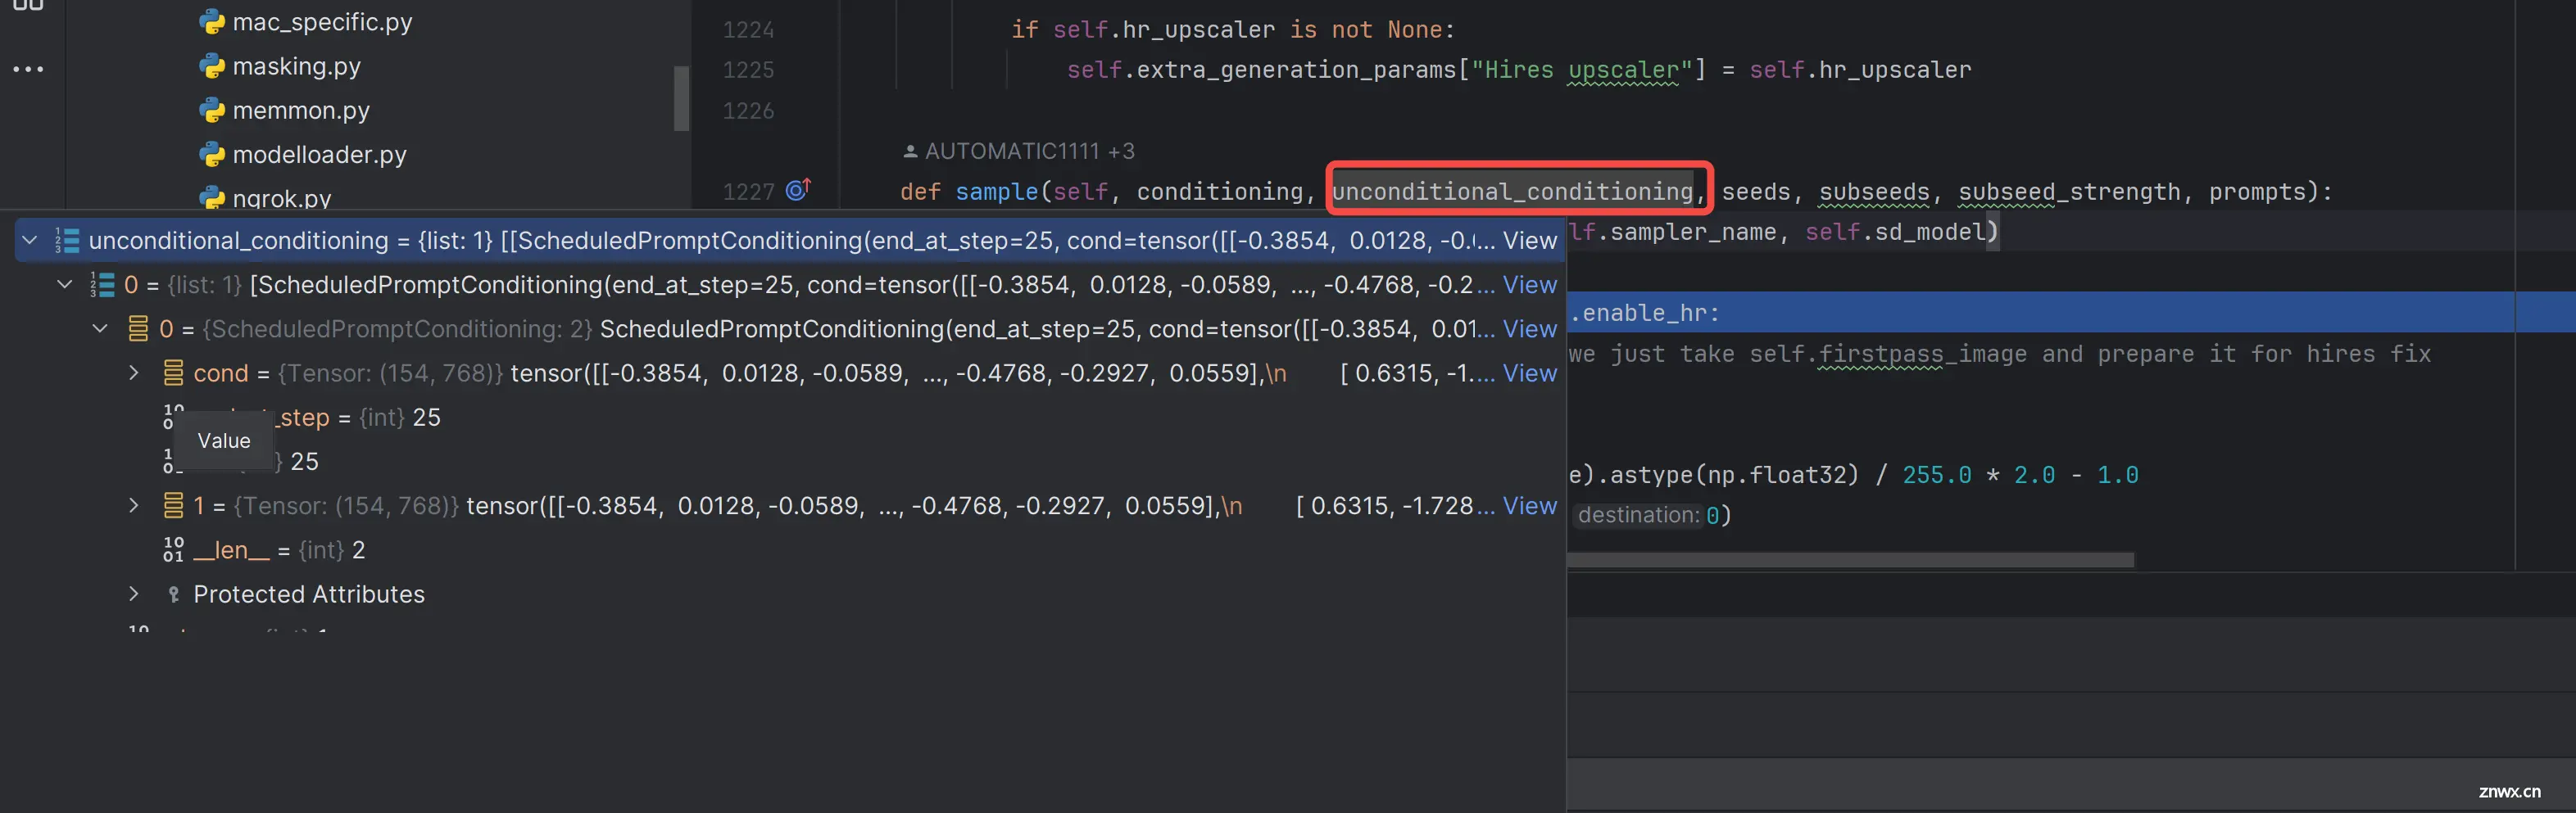
Task: Click line number 1225 in the gutter
Action: (x=748, y=70)
